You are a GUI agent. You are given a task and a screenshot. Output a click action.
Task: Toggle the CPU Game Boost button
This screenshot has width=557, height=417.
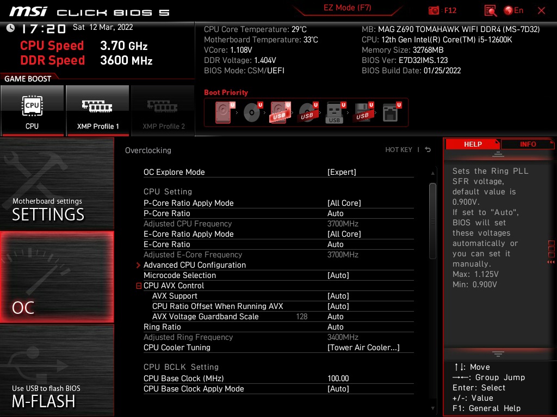pyautogui.click(x=32, y=111)
